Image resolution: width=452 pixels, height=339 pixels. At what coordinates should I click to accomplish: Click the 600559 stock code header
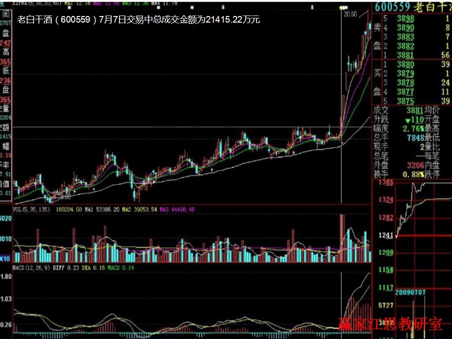[391, 7]
